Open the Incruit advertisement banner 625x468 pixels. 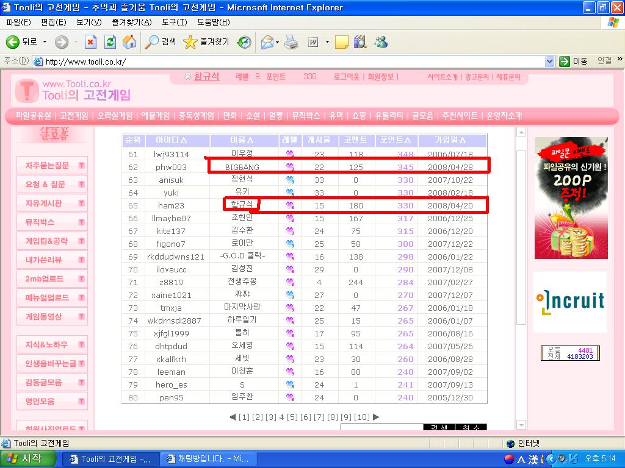click(x=570, y=302)
